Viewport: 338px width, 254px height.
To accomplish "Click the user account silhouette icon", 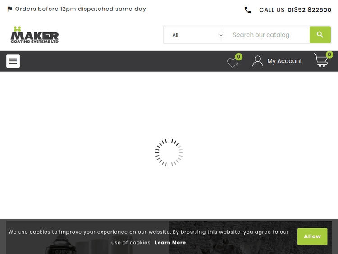I will pos(257,61).
